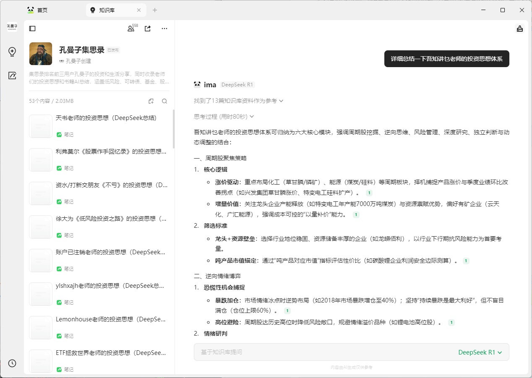Collapse the knowledge base sidebar panel
This screenshot has height=378, width=532.
32,29
